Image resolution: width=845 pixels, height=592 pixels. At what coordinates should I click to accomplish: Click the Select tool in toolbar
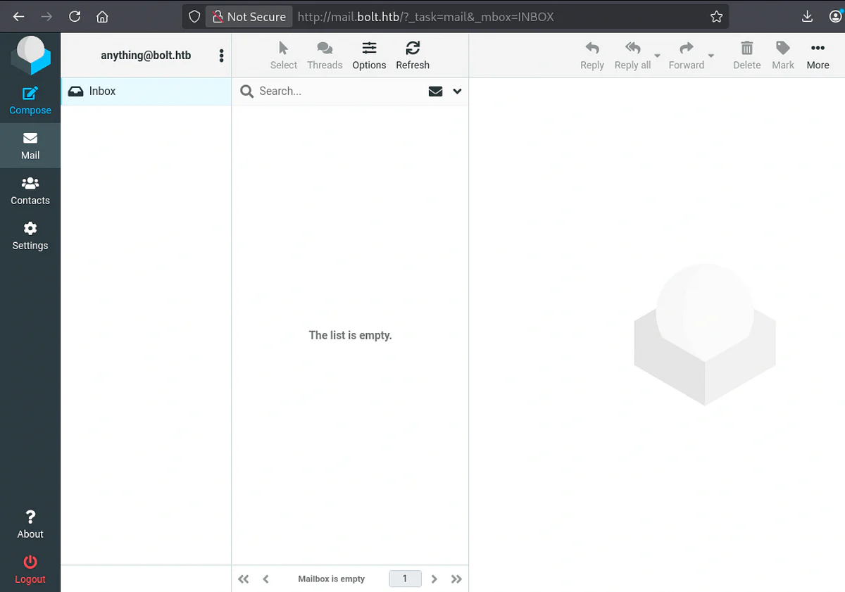point(284,56)
